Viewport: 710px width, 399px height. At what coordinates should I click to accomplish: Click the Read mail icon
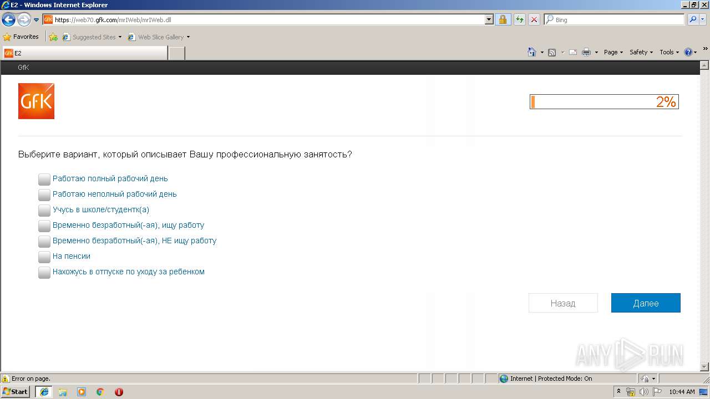pos(573,52)
